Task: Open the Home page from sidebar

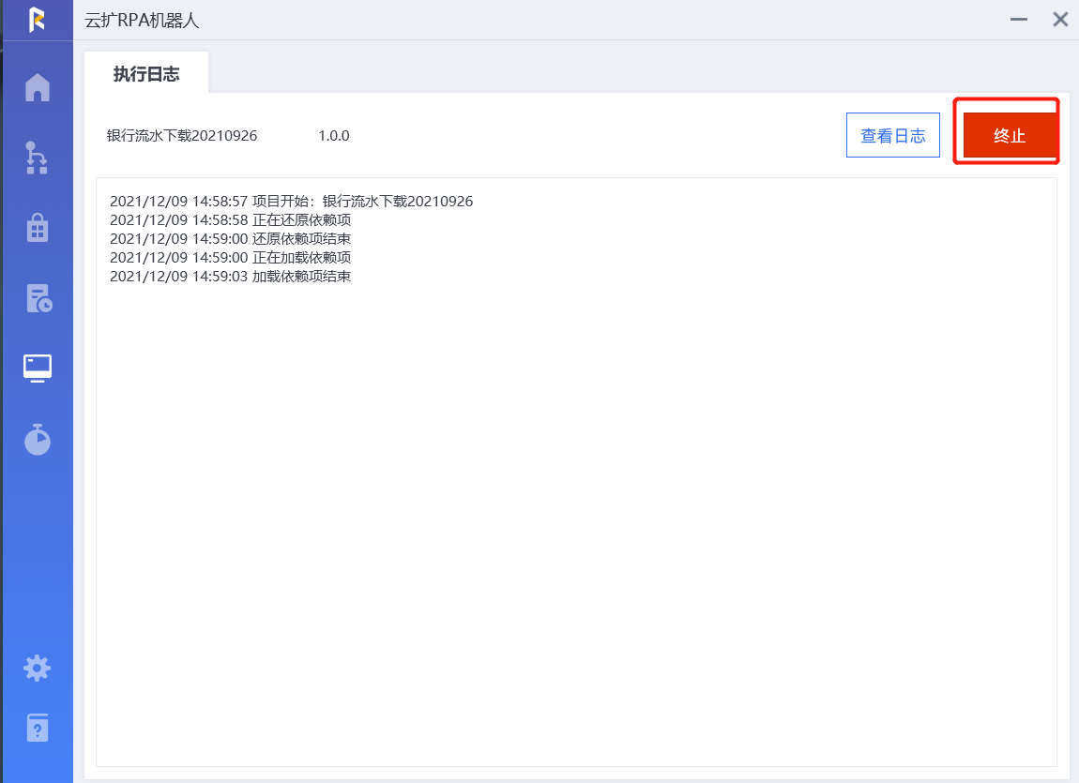Action: pos(38,87)
